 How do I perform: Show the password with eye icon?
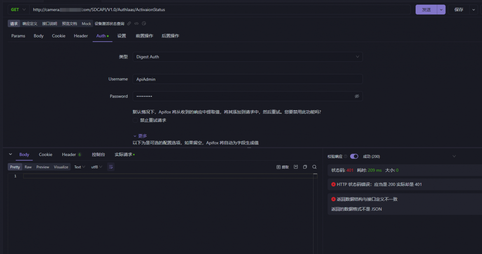tap(357, 96)
